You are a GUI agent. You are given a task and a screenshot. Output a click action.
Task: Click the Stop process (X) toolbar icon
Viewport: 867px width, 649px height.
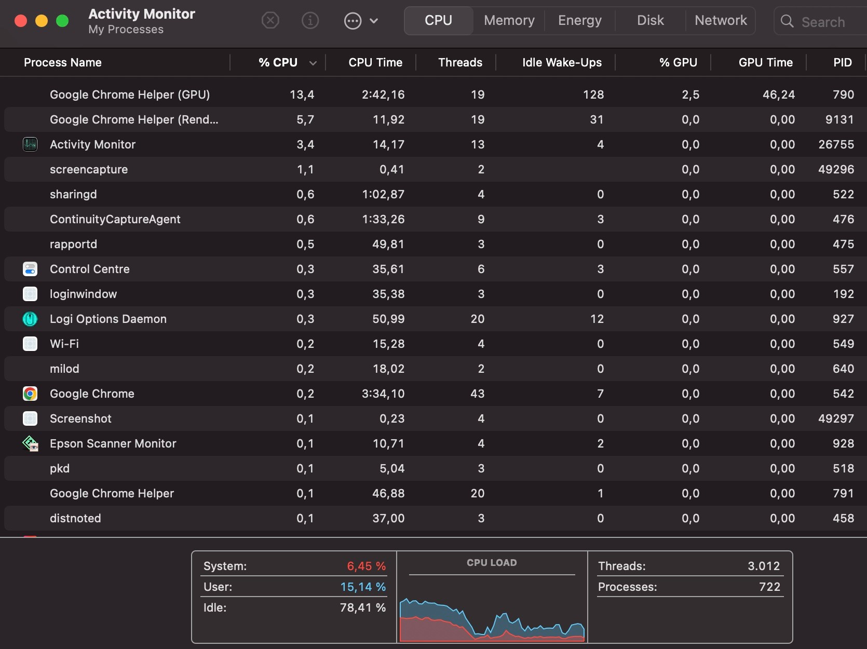[x=270, y=21]
